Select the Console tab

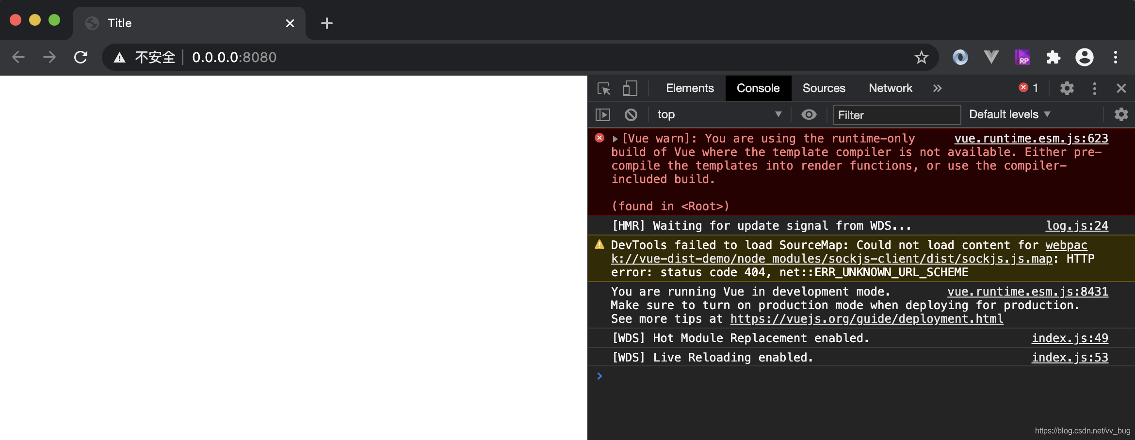point(758,88)
